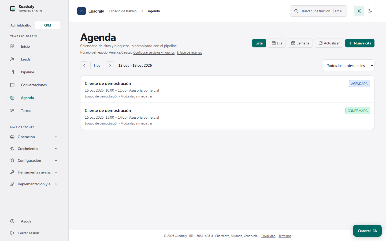The width and height of the screenshot is (386, 241).
Task: Click the Operación briefcase icon
Action: (12, 137)
